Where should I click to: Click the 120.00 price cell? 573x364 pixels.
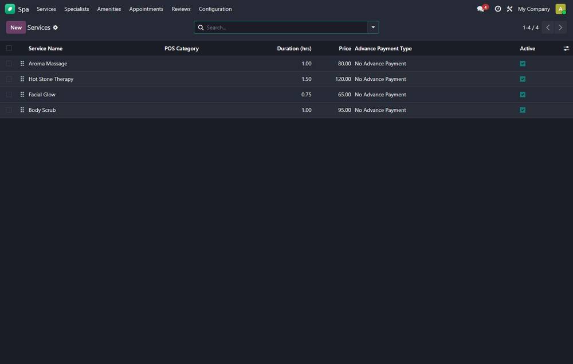point(343,79)
